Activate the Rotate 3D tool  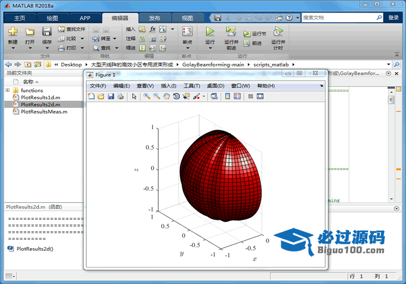(x=177, y=97)
